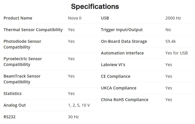Select the 59.4k storage value

click(x=170, y=41)
